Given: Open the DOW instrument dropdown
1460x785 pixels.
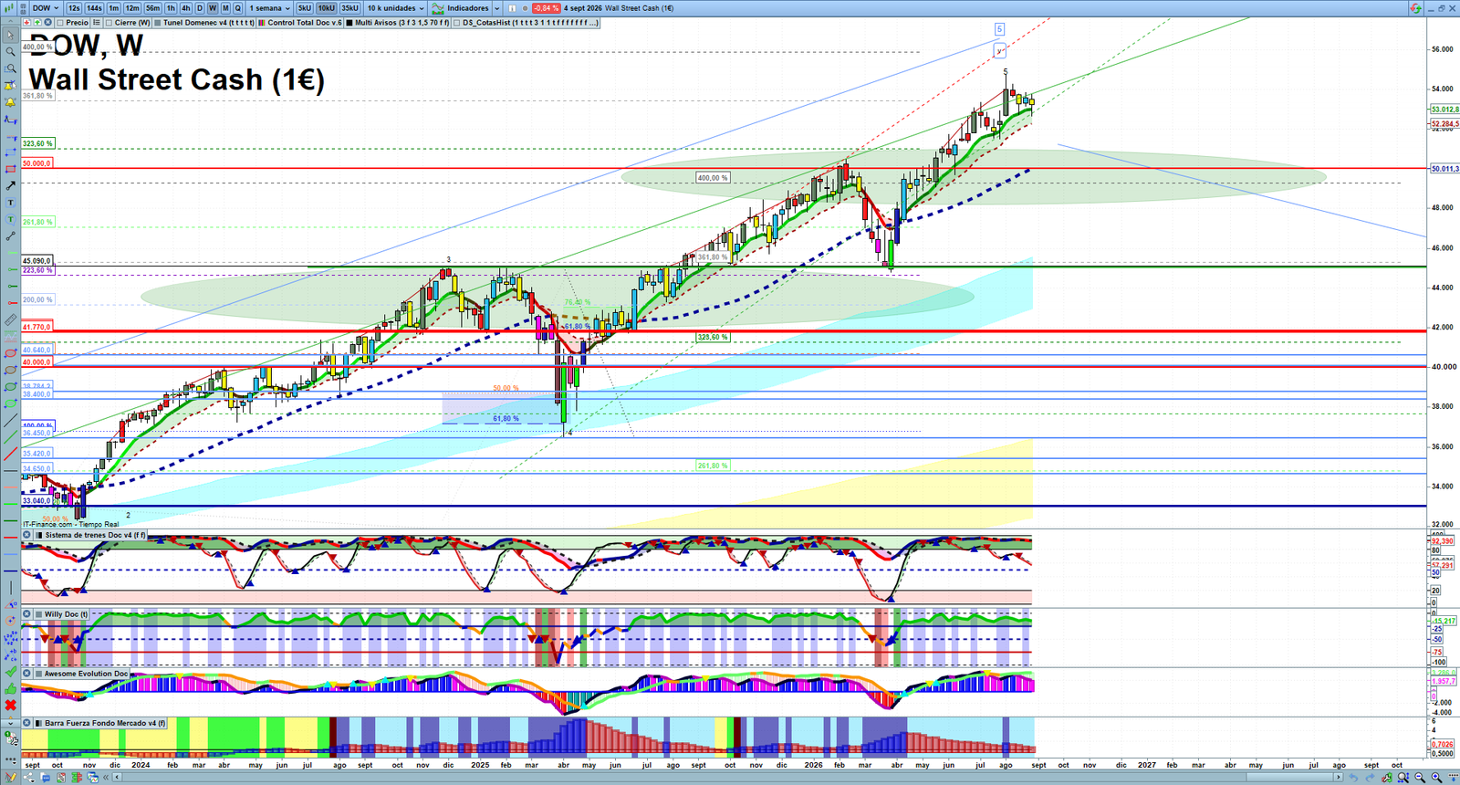Looking at the screenshot, I should pyautogui.click(x=46, y=8).
